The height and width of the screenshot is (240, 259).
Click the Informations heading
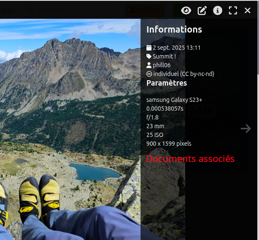click(174, 30)
